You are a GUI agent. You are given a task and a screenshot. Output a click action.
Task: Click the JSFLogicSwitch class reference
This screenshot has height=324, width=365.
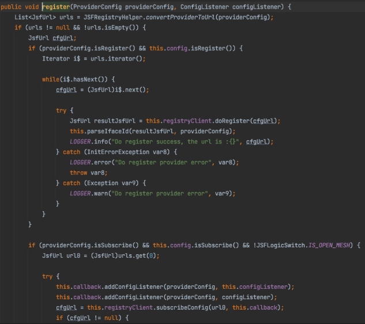[x=281, y=246]
